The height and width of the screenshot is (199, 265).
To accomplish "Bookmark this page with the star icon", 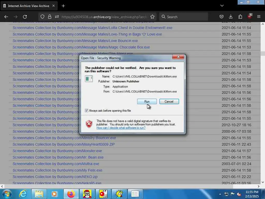I will pos(152,17).
